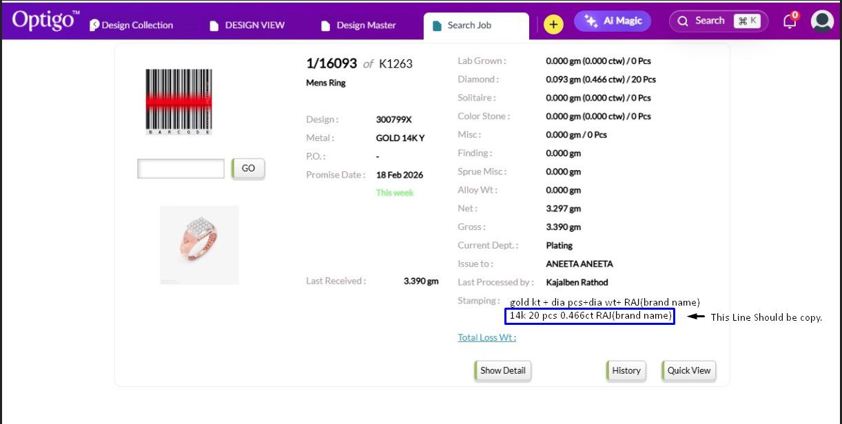
Task: View the ring product thumbnail
Action: [x=199, y=244]
